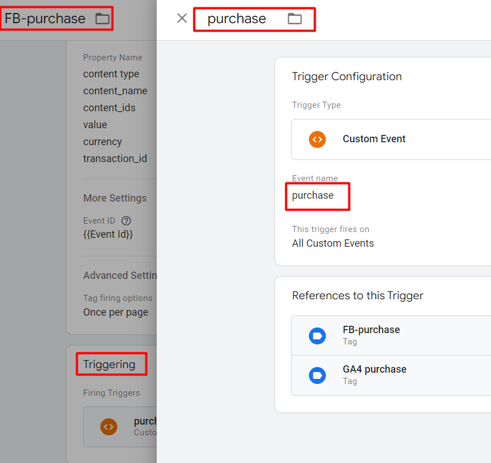The width and height of the screenshot is (491, 463).
Task: Open the GA4 purchase tag reference text
Action: coord(374,369)
